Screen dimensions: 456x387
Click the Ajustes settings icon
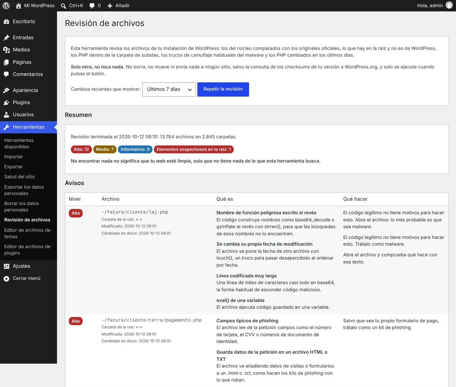(x=6, y=266)
